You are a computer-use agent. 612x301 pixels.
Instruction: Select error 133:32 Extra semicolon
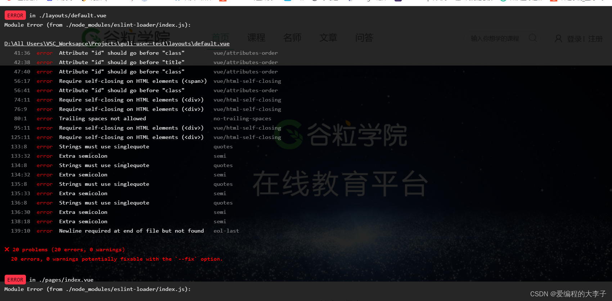click(118, 156)
